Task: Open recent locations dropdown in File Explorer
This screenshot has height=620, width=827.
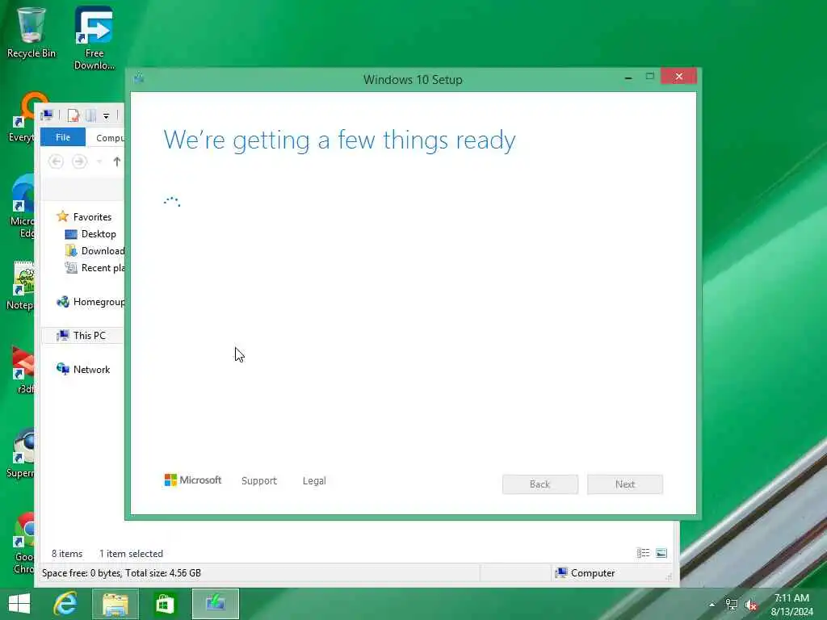Action: (99, 161)
